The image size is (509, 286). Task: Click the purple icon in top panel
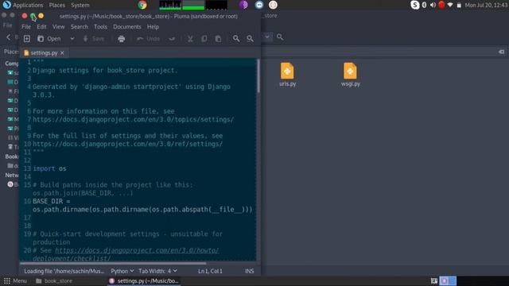[x=243, y=5]
